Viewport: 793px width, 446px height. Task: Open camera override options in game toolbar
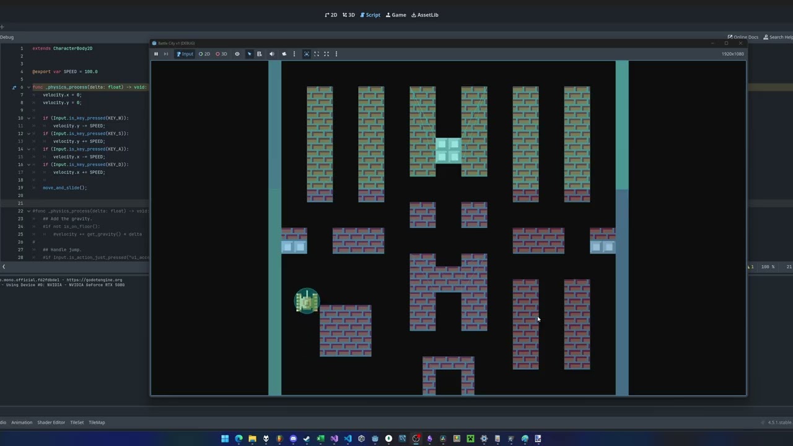[284, 54]
